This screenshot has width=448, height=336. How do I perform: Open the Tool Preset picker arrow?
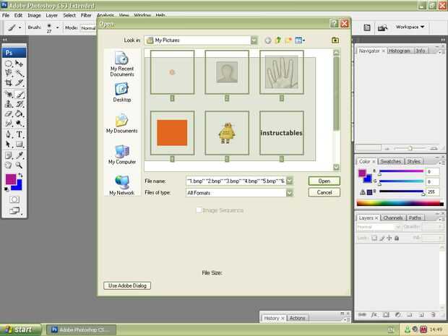click(x=20, y=27)
